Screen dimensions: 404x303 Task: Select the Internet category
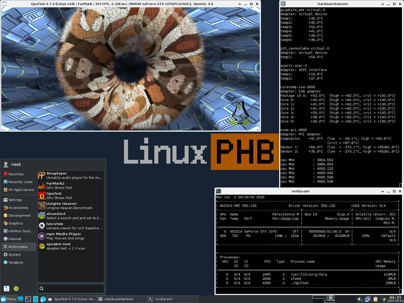(19, 239)
